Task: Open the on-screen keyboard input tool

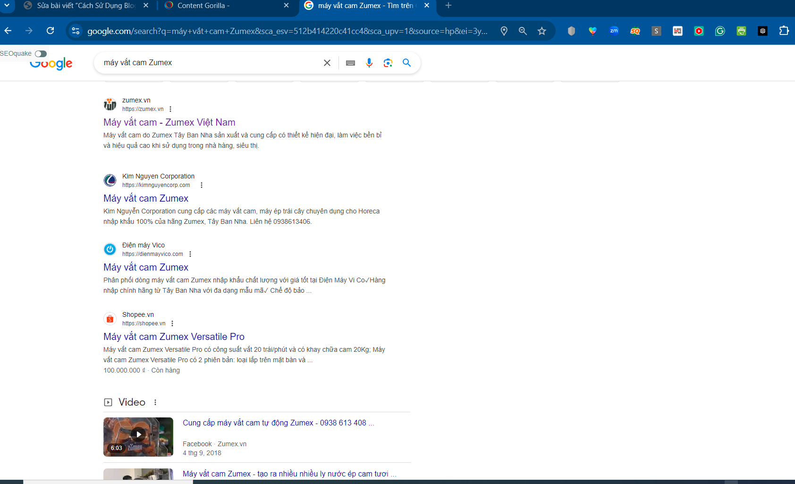Action: pyautogui.click(x=350, y=63)
